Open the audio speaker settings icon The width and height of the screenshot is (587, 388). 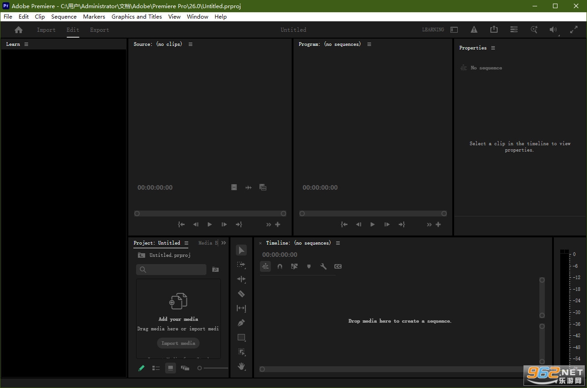(553, 30)
